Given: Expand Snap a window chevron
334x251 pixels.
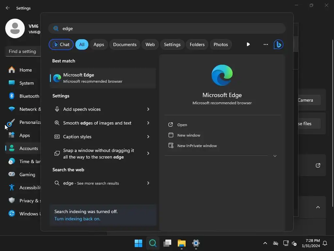Looking at the screenshot, I should [148, 153].
